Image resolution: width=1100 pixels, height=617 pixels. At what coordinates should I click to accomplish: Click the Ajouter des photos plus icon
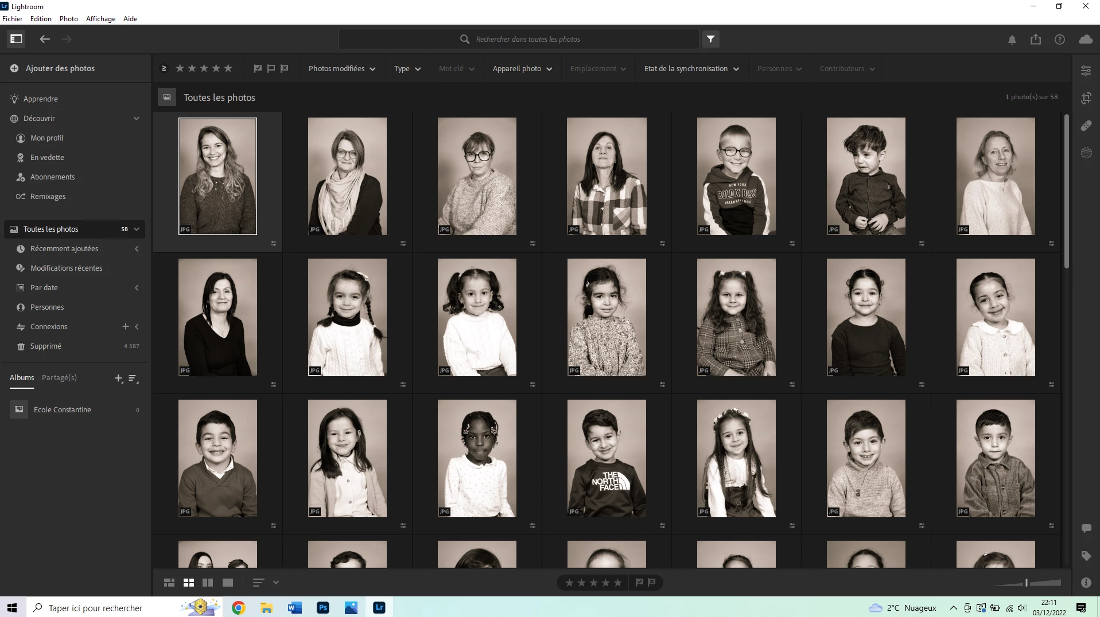14,68
